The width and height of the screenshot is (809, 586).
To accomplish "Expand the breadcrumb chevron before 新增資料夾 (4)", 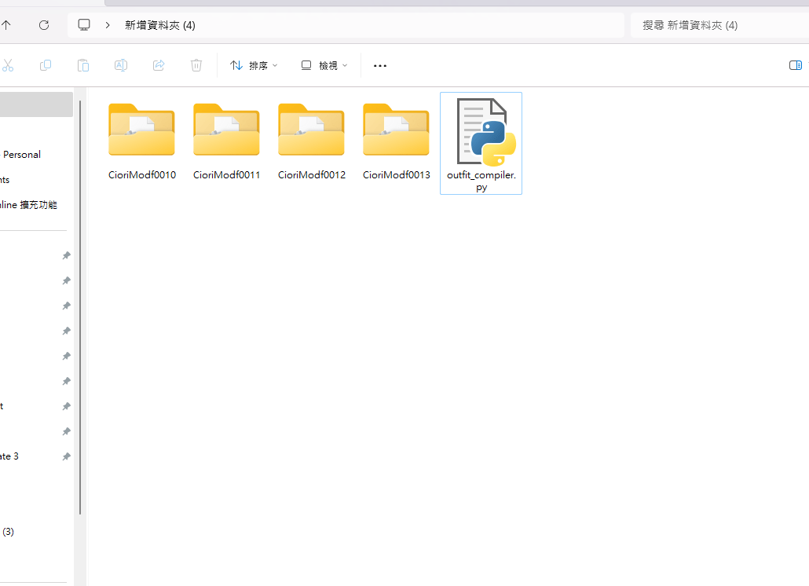I will 108,25.
